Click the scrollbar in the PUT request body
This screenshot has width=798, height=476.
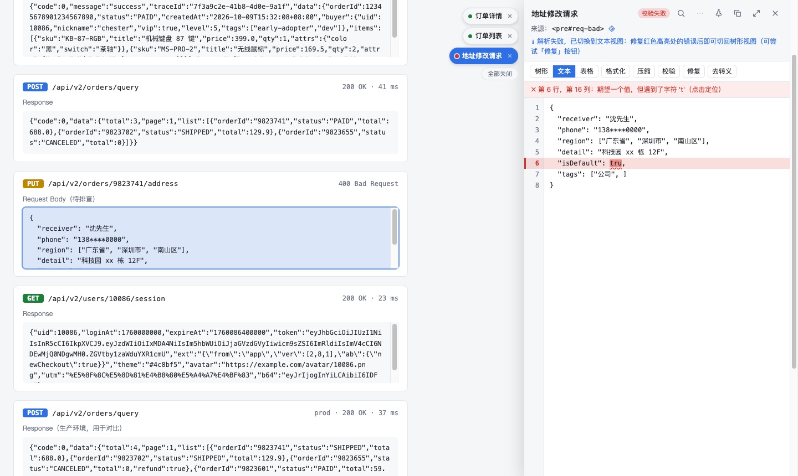(x=395, y=227)
